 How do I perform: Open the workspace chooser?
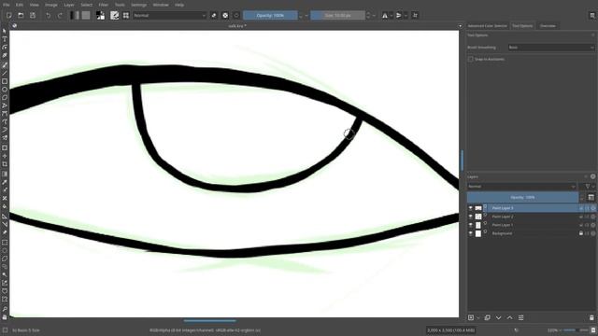(591, 15)
